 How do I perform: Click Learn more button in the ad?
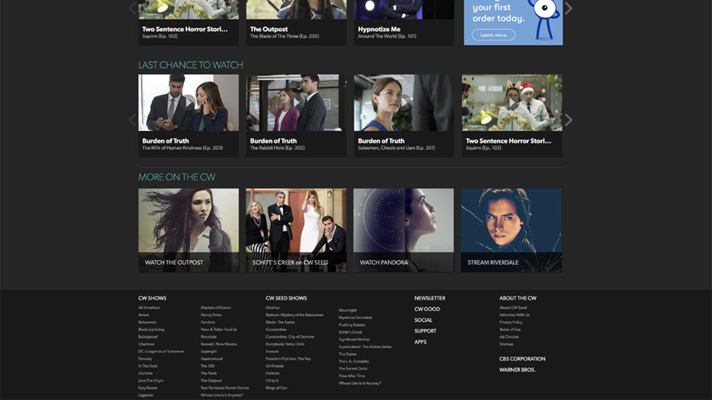pyautogui.click(x=493, y=35)
